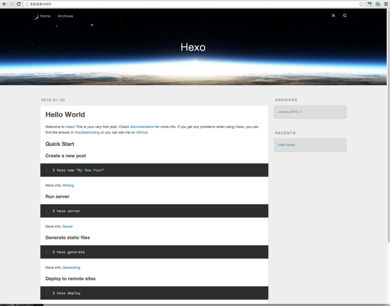Open the Generating more info link
Viewport: 390px width, 306px height.
[71, 267]
